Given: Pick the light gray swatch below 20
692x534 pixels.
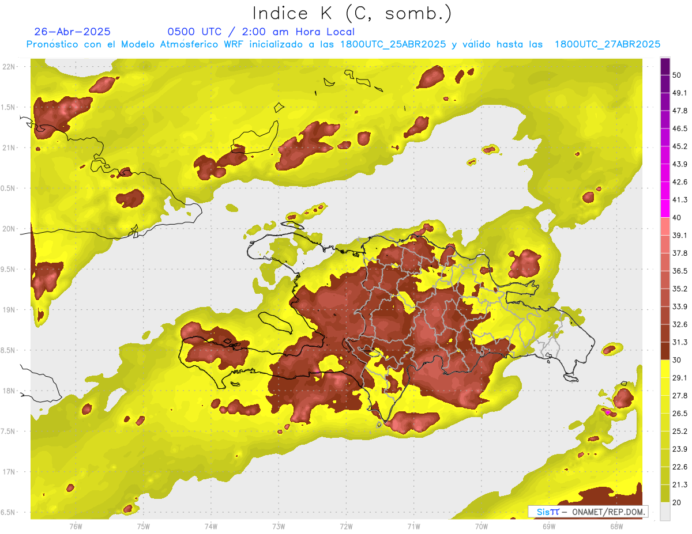Looking at the screenshot, I should click(665, 512).
